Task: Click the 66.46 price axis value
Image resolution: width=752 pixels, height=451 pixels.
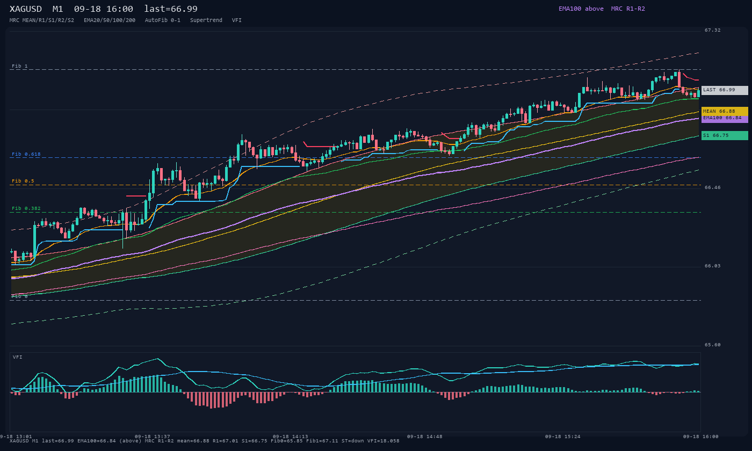Action: coord(713,187)
